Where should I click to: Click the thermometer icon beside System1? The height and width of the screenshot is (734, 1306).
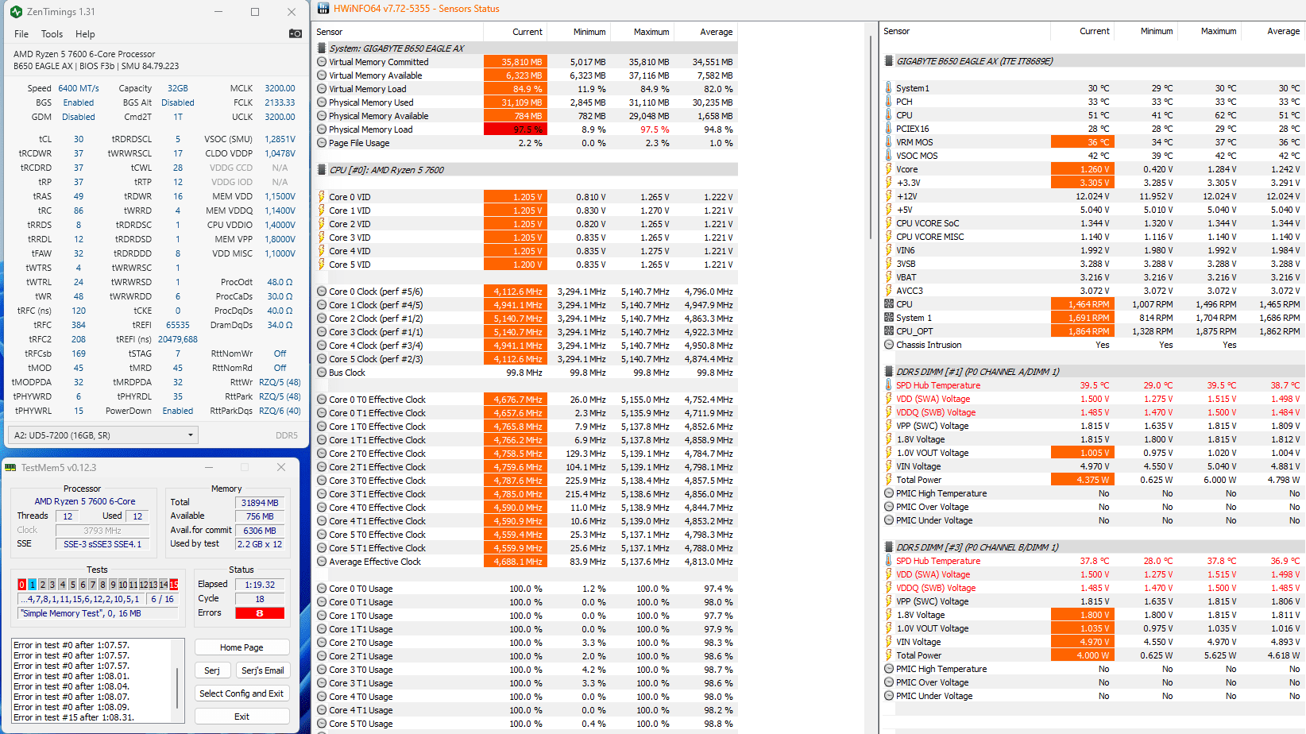pos(889,88)
